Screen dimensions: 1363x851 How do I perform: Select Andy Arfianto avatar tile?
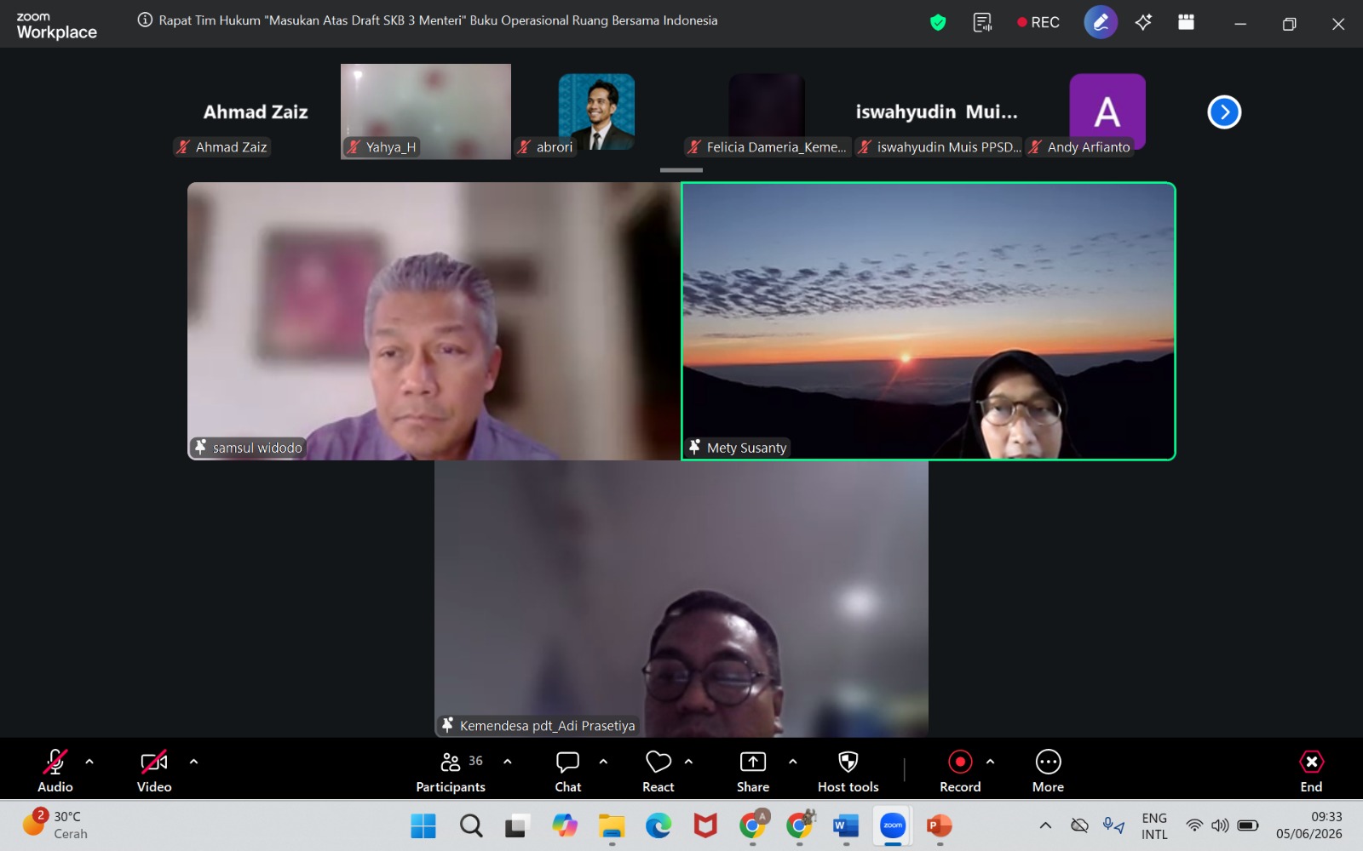1107,111
